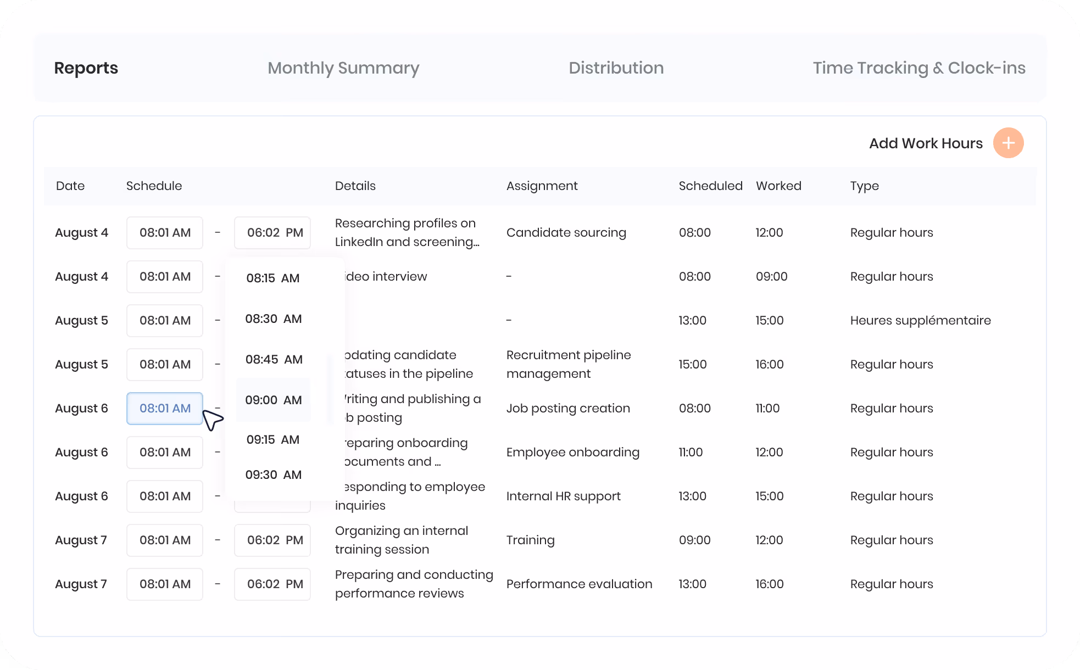Open end time for Performance evaluation row
The height and width of the screenshot is (670, 1080).
(x=272, y=584)
